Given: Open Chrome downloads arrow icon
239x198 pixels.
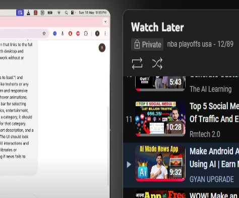Looking at the screenshot, I should (63, 34).
